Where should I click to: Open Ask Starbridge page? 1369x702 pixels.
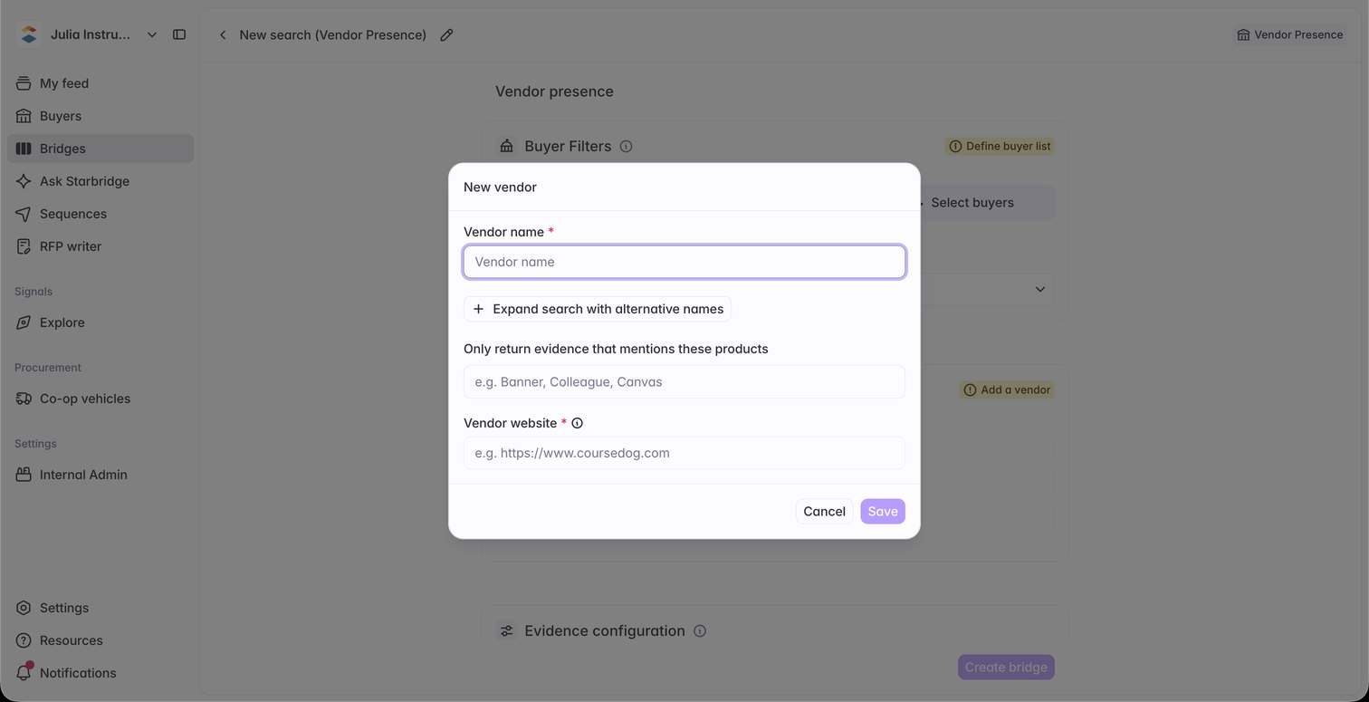(x=101, y=181)
